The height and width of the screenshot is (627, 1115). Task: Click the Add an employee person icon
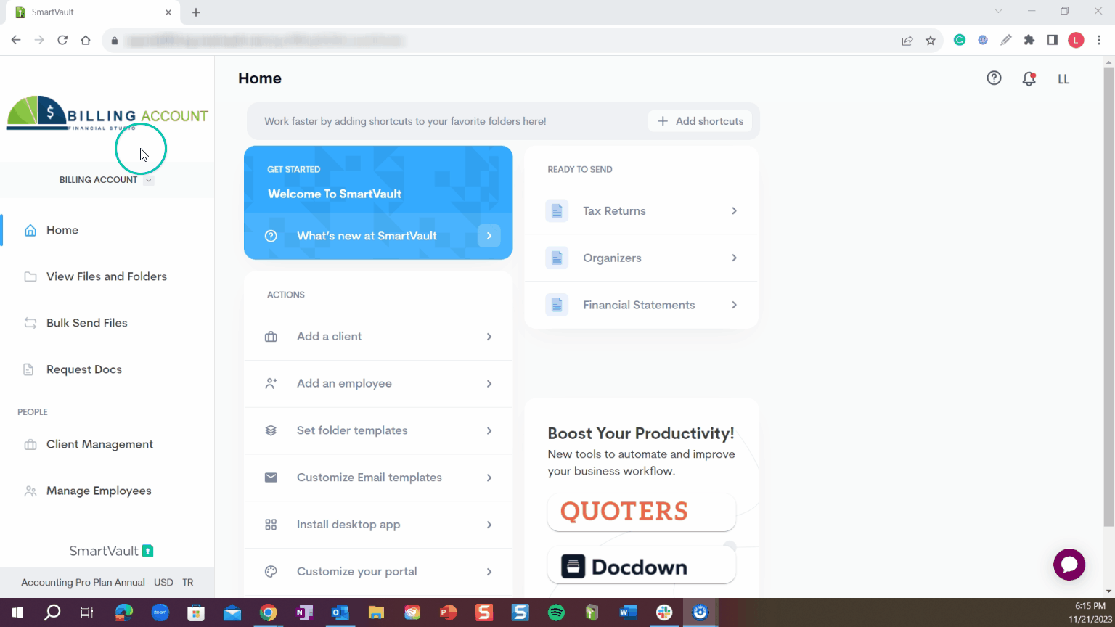(x=271, y=384)
